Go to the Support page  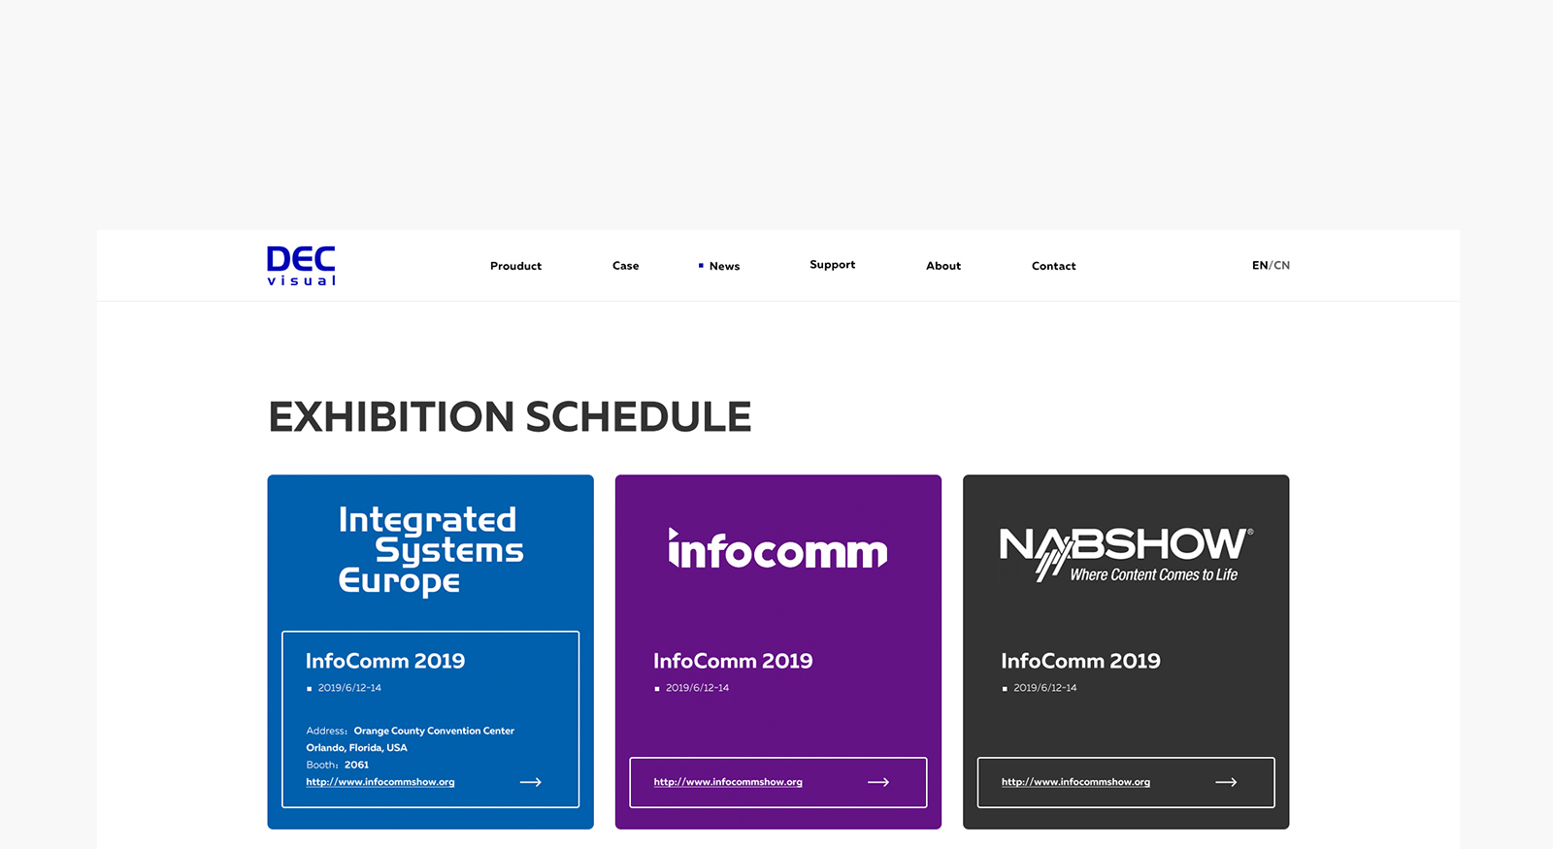(x=832, y=265)
